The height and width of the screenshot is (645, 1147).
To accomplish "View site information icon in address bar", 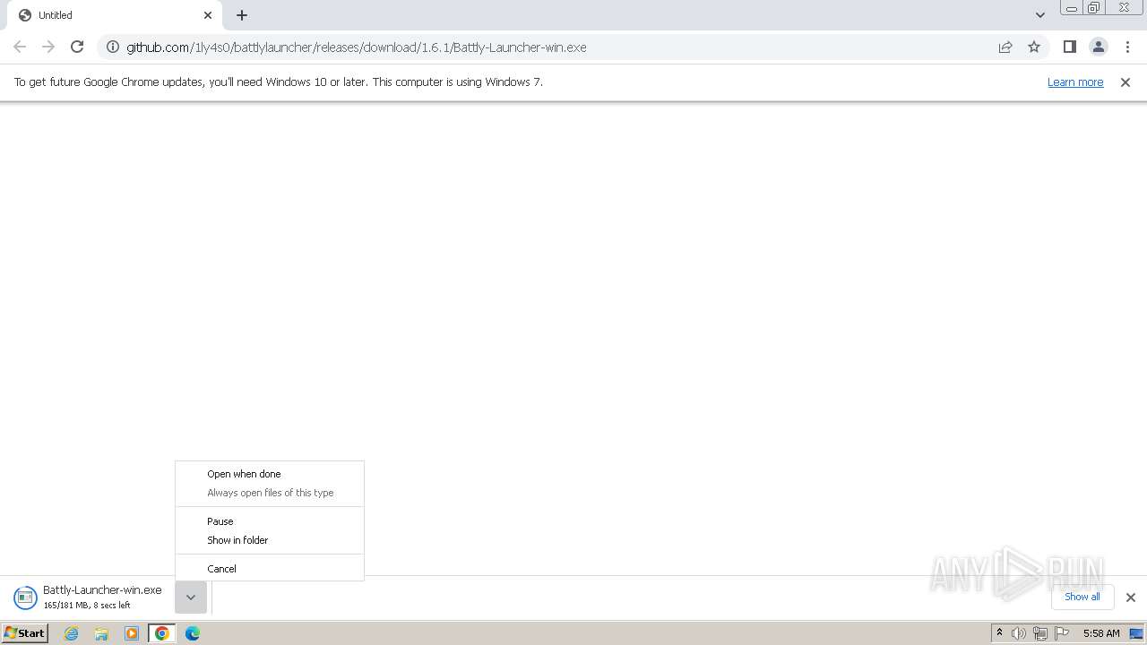I will click(113, 47).
